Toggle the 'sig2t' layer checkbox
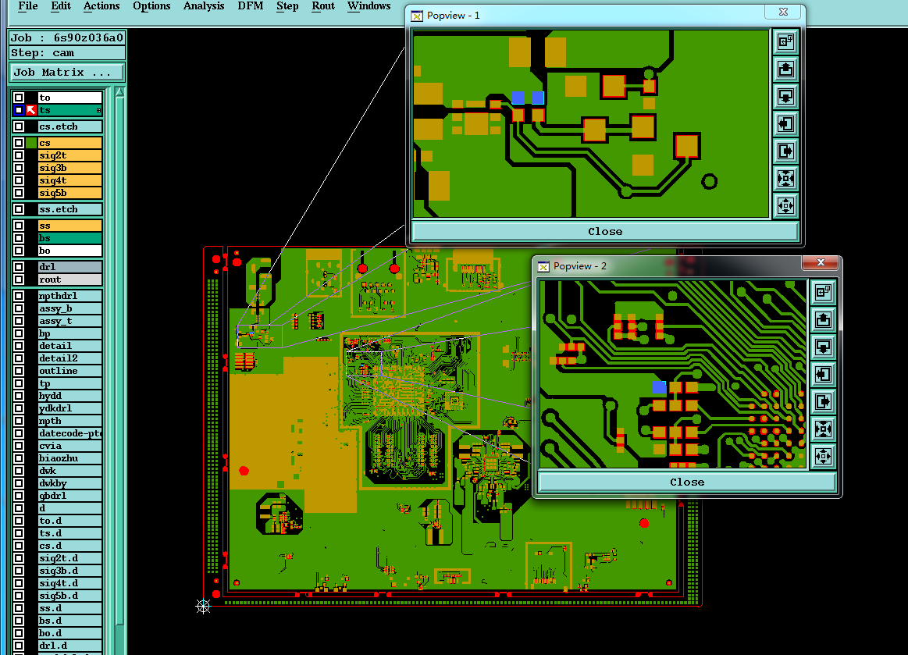This screenshot has height=655, width=908. [19, 155]
